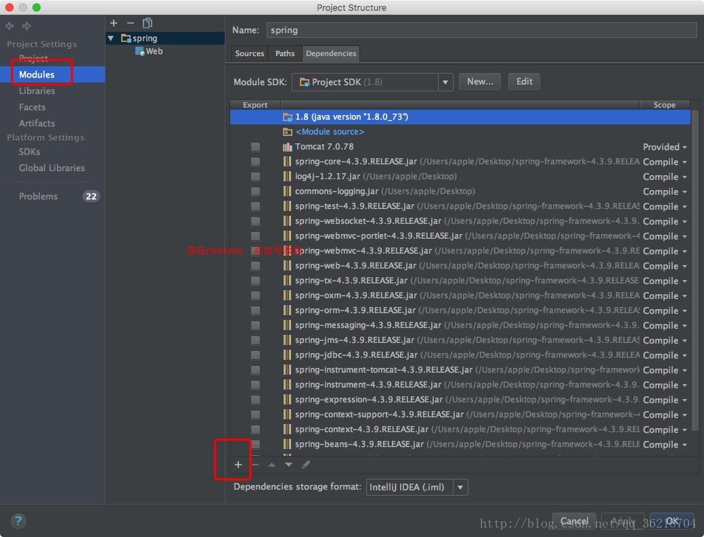Open scope dropdown for spring-messaging jar
This screenshot has width=704, height=537.
coord(665,325)
